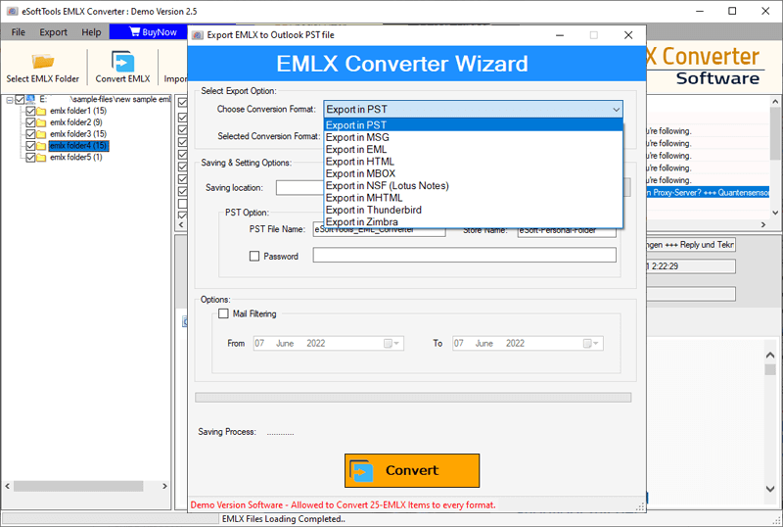Click the orange Convert button
This screenshot has width=783, height=527.
(412, 470)
